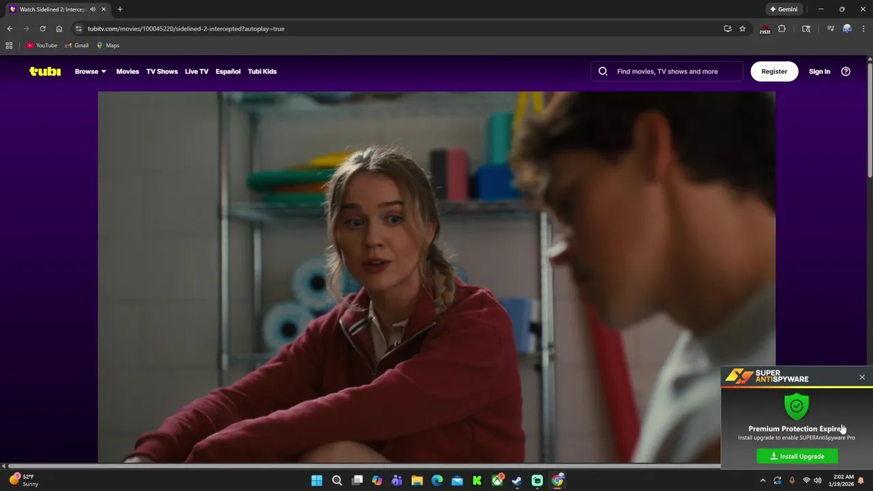
Task: Open the green K app on taskbar
Action: click(x=477, y=481)
